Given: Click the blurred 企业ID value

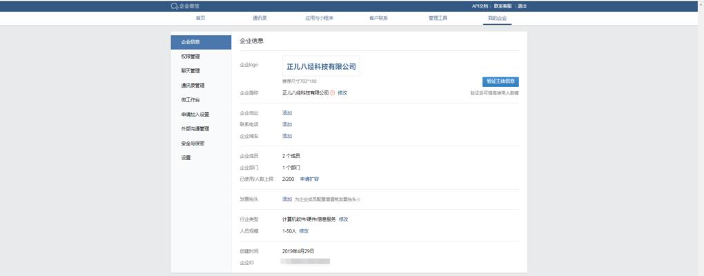Looking at the screenshot, I should [x=305, y=262].
